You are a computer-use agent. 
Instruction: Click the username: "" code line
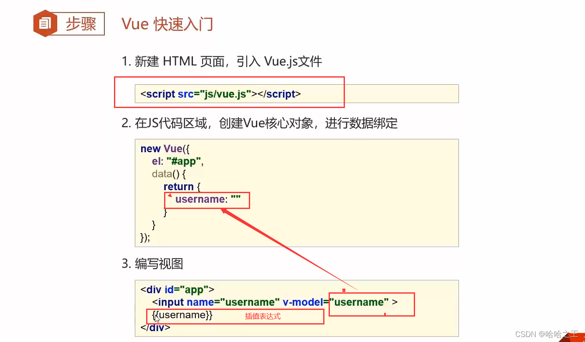(208, 199)
